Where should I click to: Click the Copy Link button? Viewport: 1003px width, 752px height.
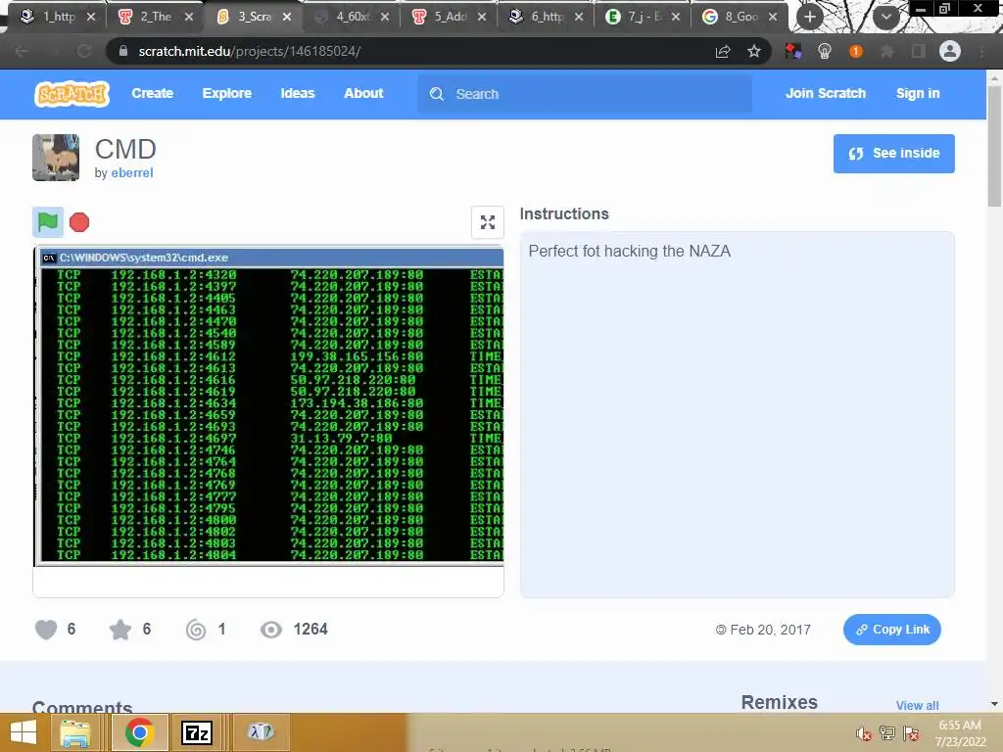click(891, 630)
